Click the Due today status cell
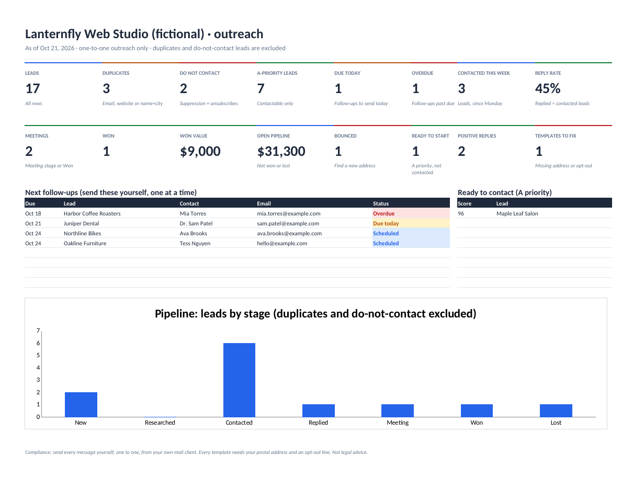The image size is (633, 489). click(x=411, y=223)
